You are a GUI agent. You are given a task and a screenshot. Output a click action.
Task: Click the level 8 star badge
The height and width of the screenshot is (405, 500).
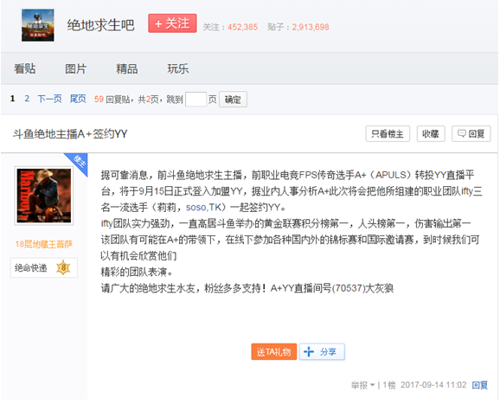[63, 267]
